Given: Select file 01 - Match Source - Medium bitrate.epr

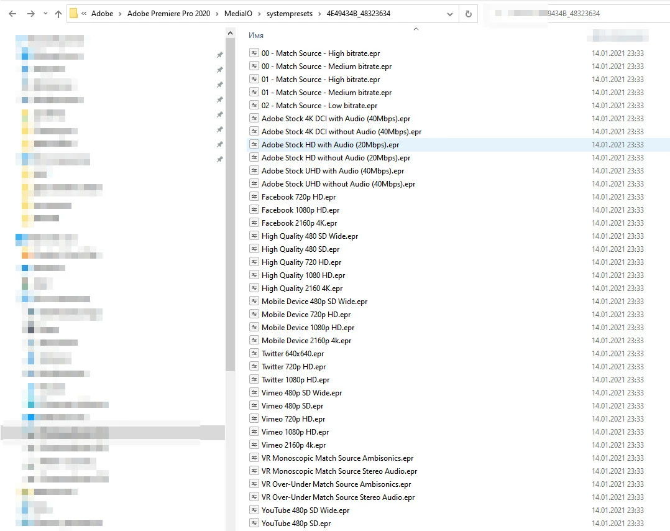Looking at the screenshot, I should tap(326, 93).
